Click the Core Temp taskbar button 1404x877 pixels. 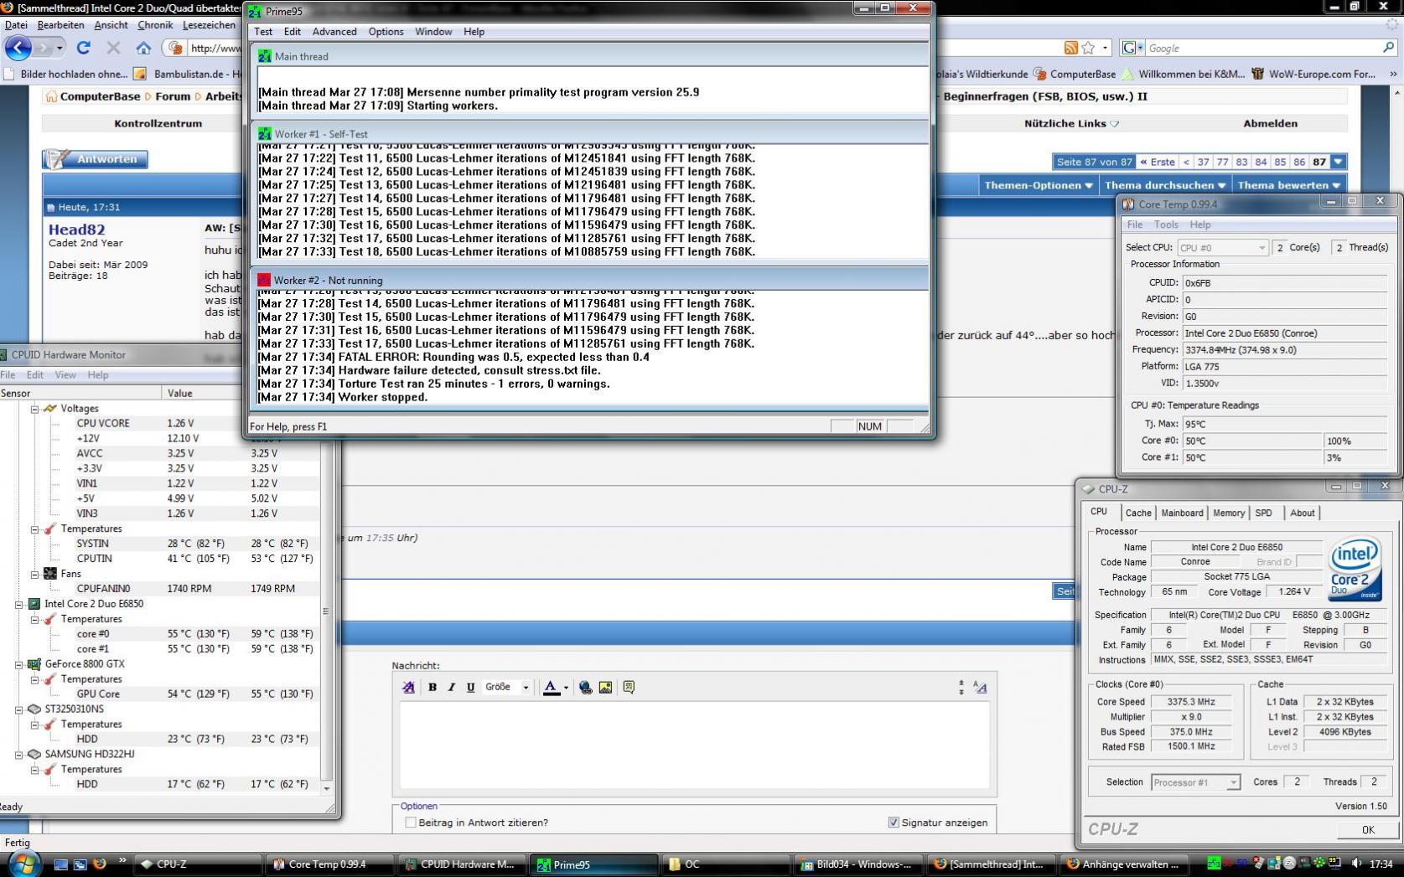click(x=330, y=864)
